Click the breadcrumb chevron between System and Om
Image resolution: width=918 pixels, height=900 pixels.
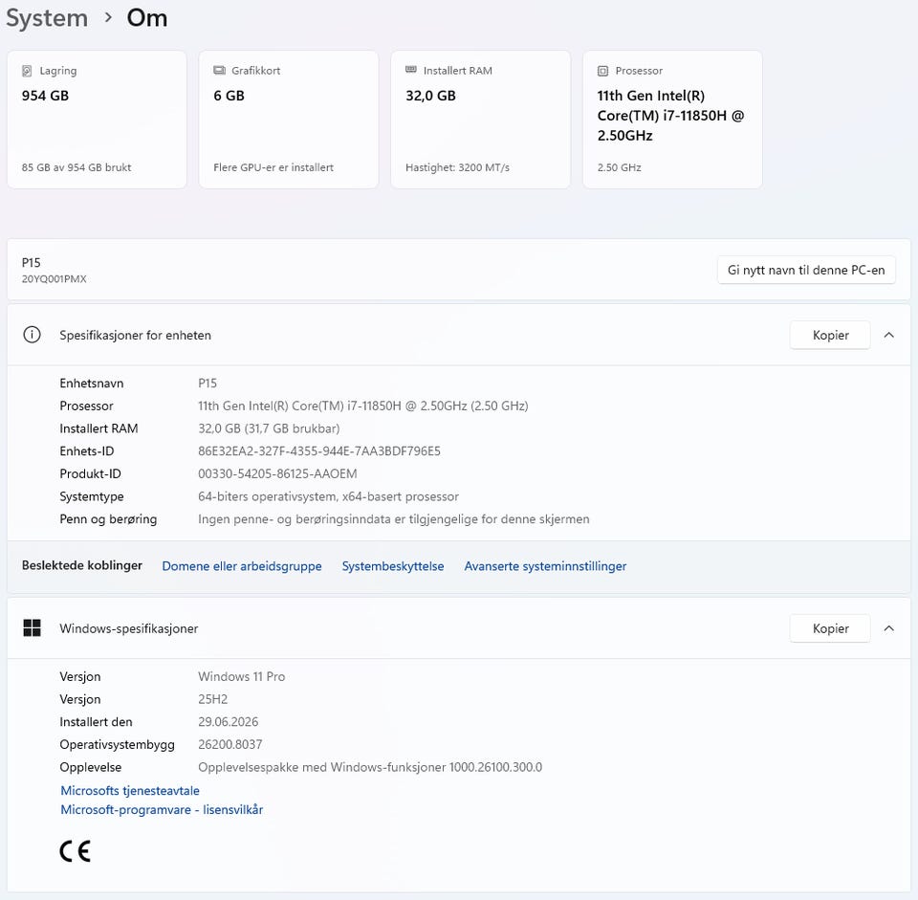click(x=108, y=18)
